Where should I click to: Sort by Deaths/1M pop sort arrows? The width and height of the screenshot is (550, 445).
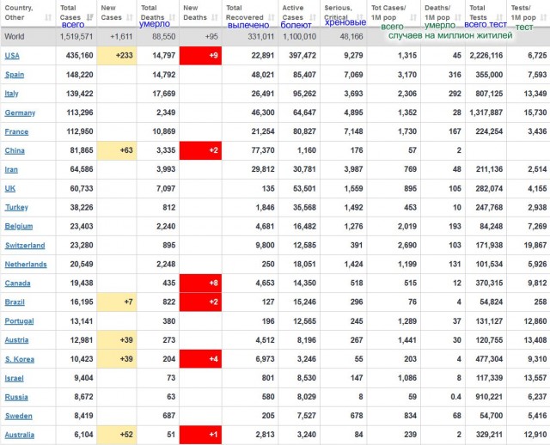(458, 17)
